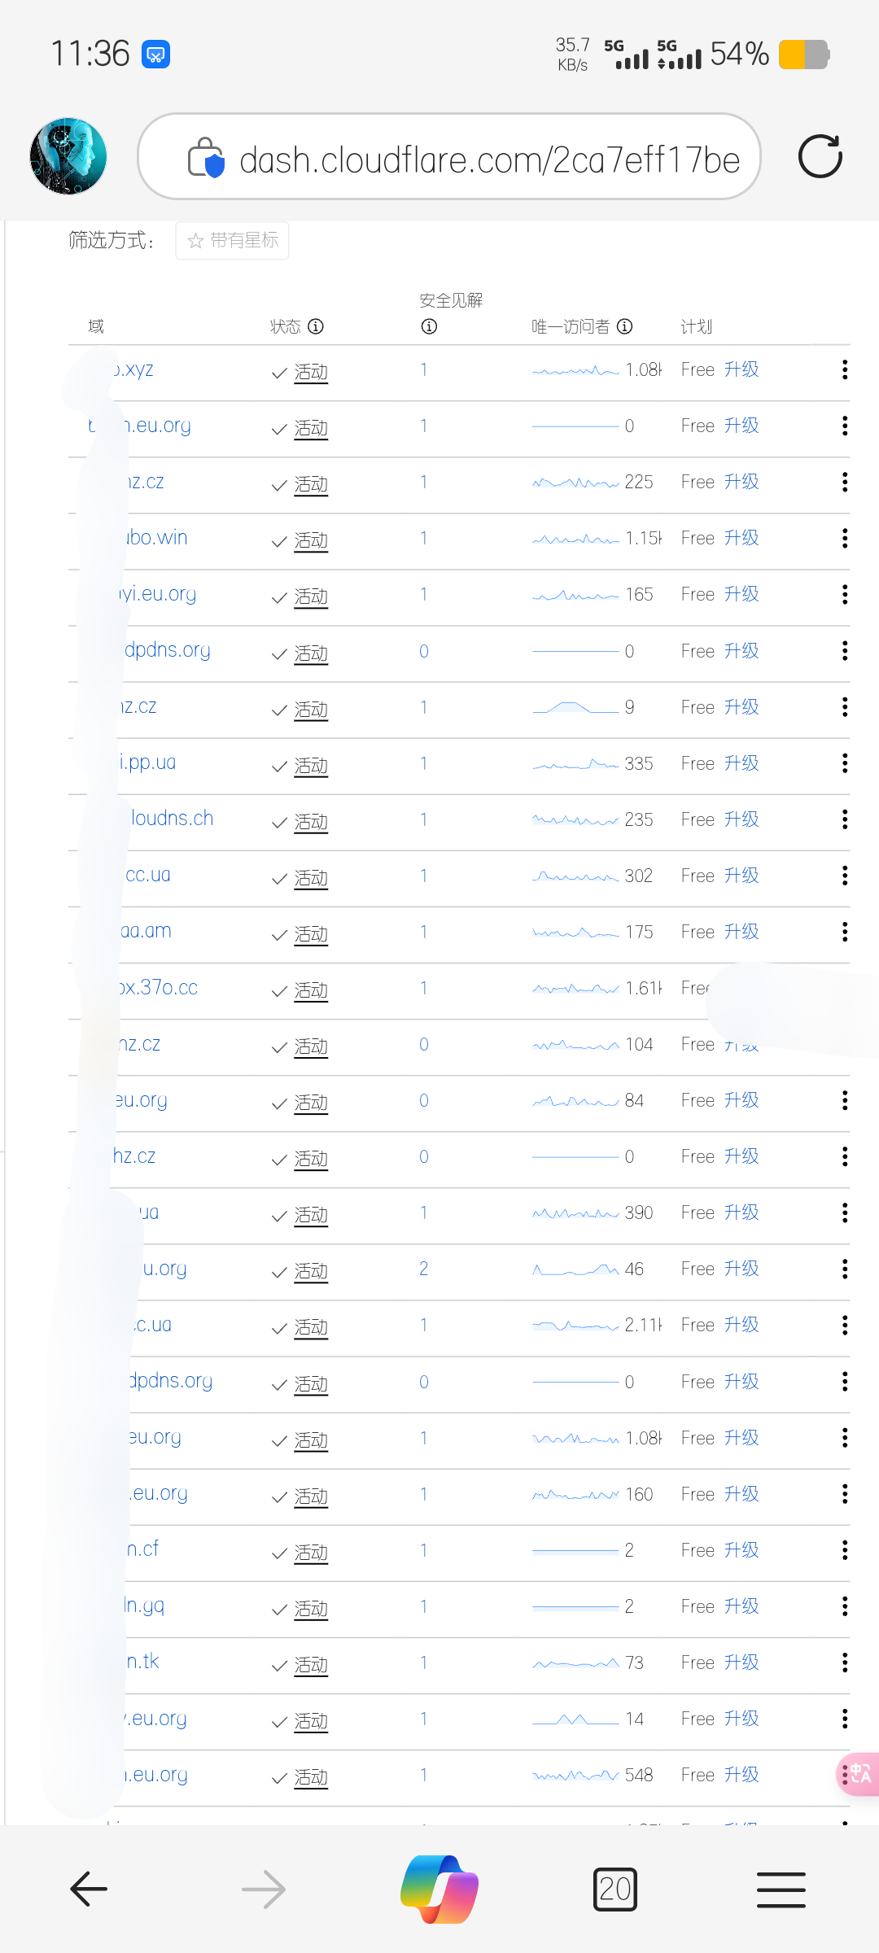Screen dimensions: 879x1953
Task: Open the three-dot menu for the bo.win domain
Action: (845, 539)
